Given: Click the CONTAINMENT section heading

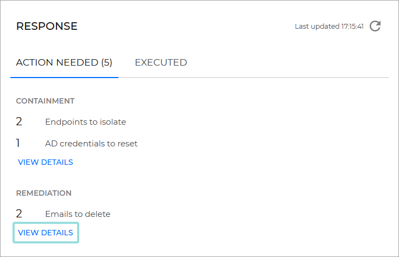Looking at the screenshot, I should 45,101.
